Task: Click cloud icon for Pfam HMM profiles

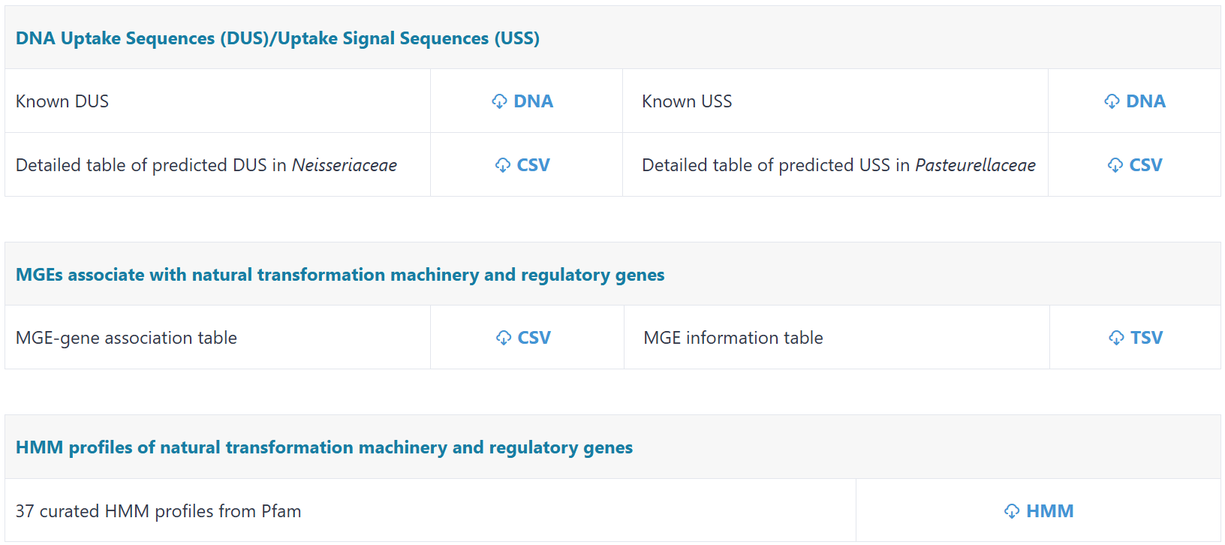Action: coord(1012,511)
